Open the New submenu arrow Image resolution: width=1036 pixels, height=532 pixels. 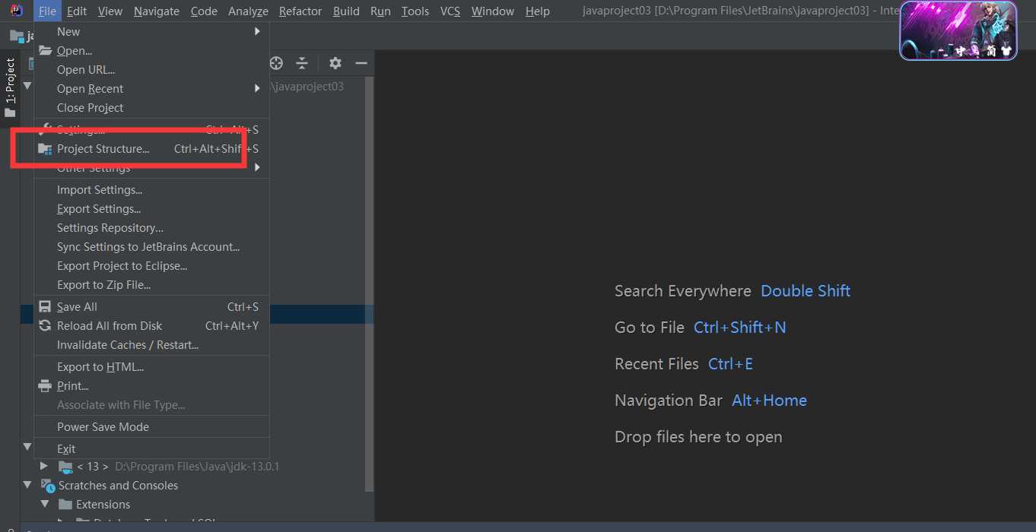[x=257, y=32]
